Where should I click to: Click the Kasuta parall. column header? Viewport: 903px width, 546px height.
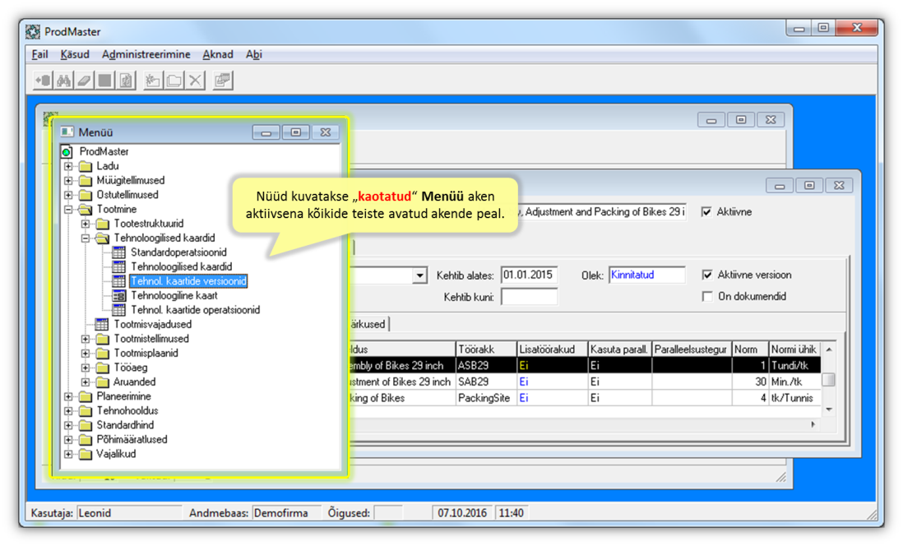[619, 349]
